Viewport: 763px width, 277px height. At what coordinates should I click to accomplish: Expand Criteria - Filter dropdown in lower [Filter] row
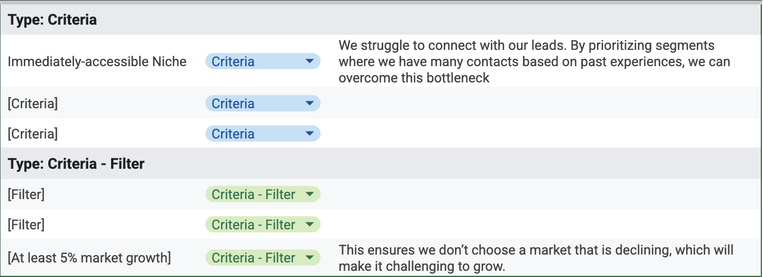point(309,225)
